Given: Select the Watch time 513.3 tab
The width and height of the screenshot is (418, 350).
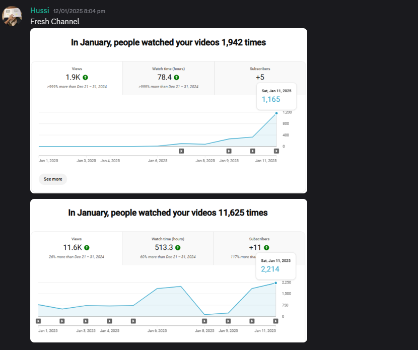Looking at the screenshot, I should point(168,248).
